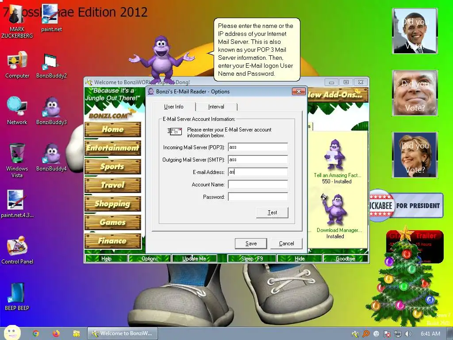Click the Incoming Mail Server POP3 field
The width and height of the screenshot is (453, 340).
[258, 147]
